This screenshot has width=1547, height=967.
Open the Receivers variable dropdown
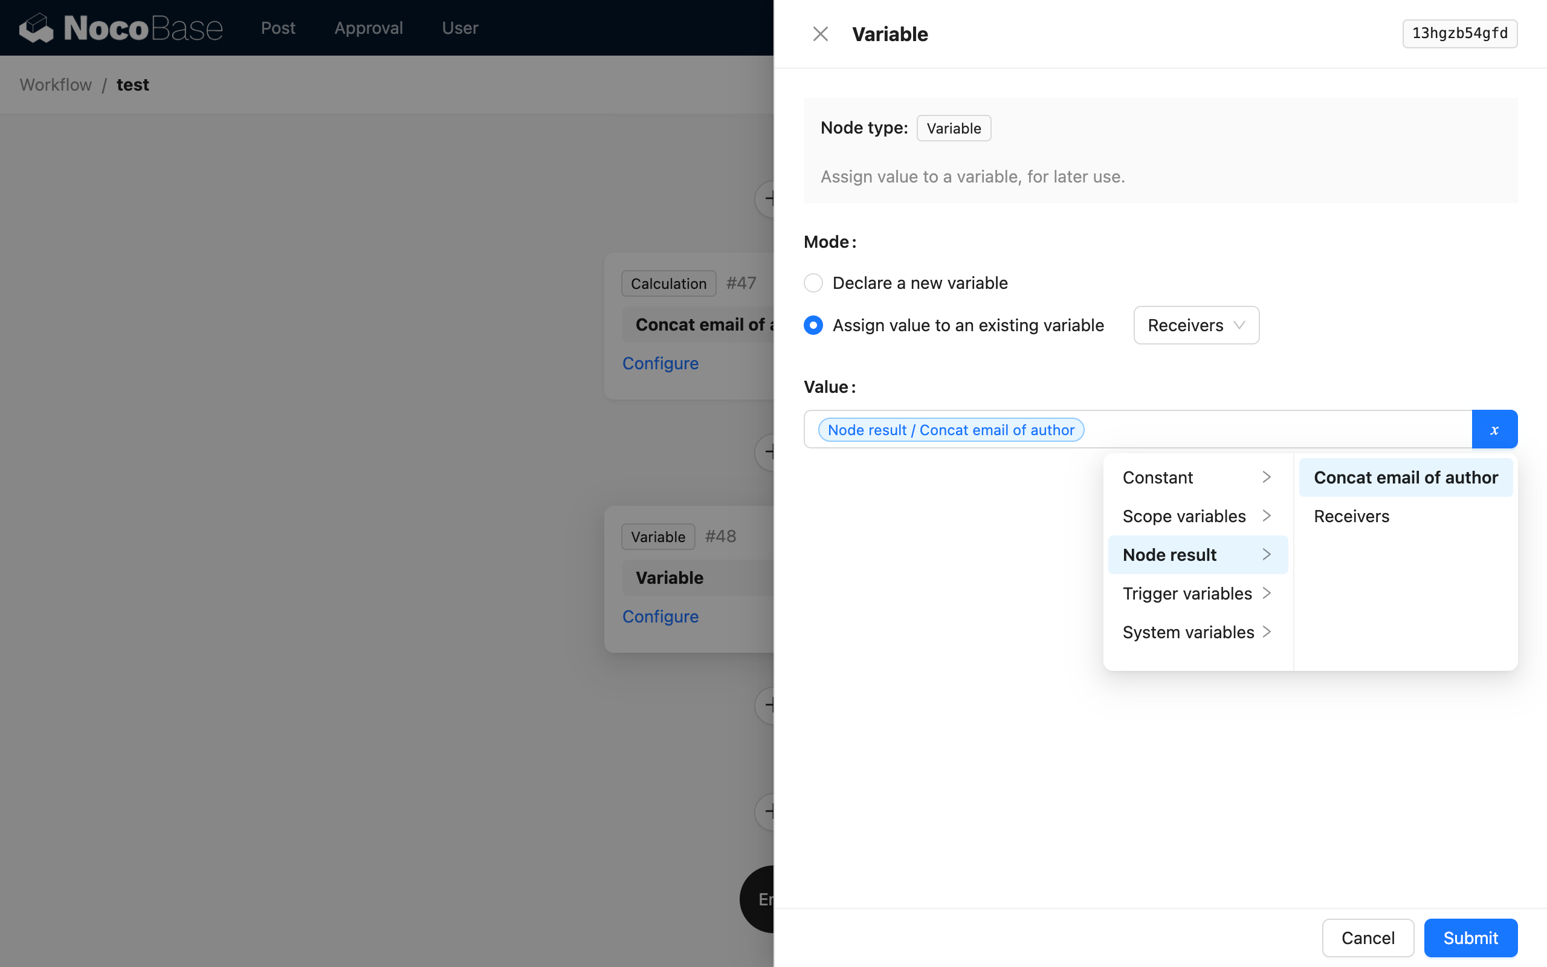click(1195, 325)
